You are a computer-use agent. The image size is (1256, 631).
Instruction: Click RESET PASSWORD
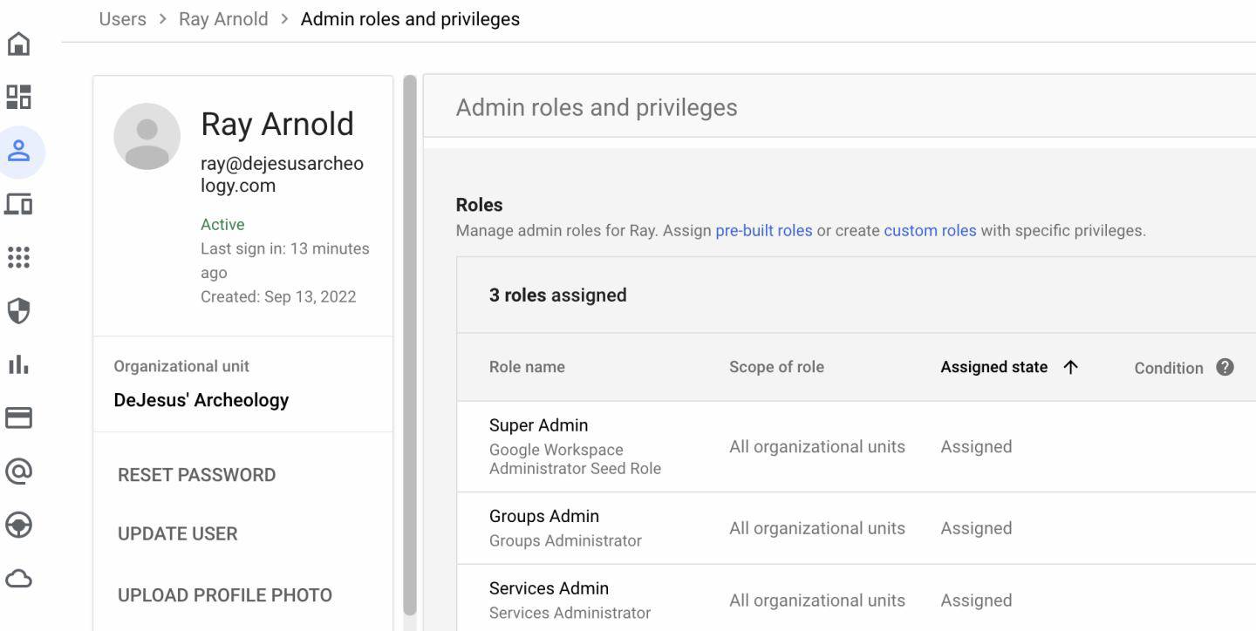click(196, 475)
